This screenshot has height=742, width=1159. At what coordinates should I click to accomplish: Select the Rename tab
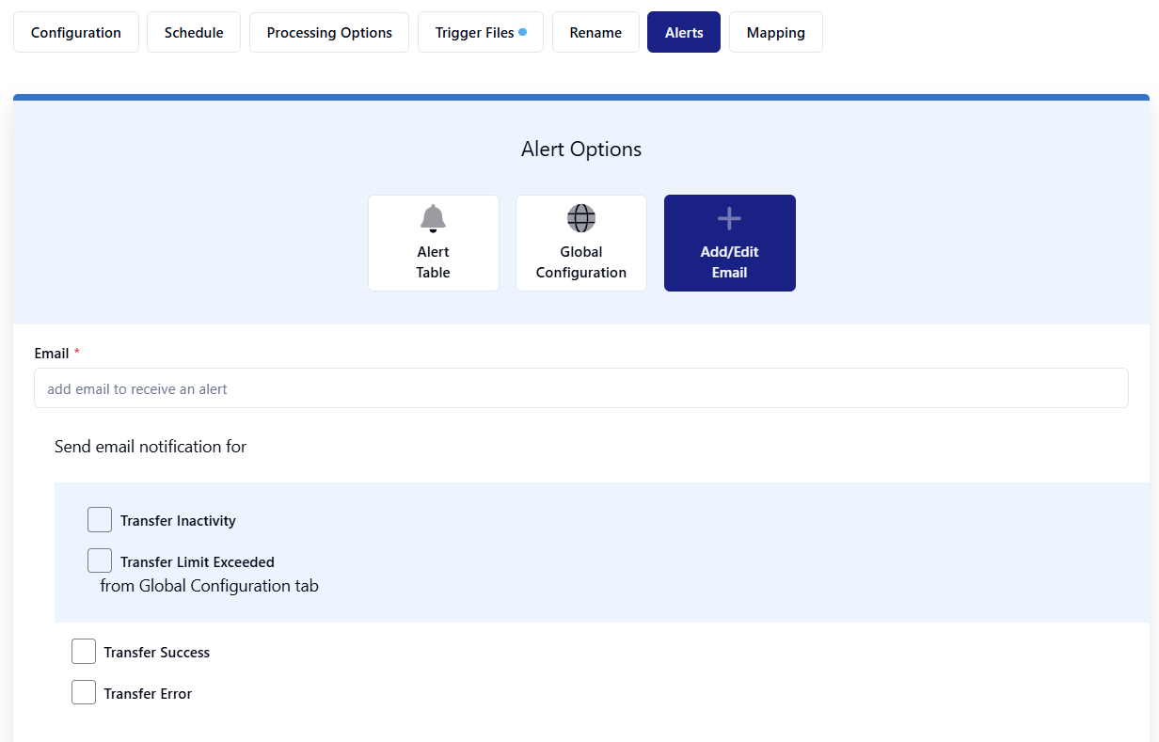pyautogui.click(x=595, y=33)
